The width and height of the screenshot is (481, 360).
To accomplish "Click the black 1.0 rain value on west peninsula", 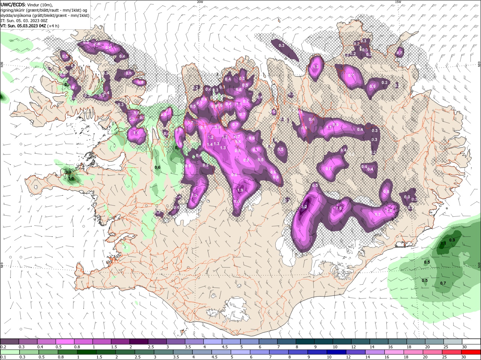I will 71,179.
